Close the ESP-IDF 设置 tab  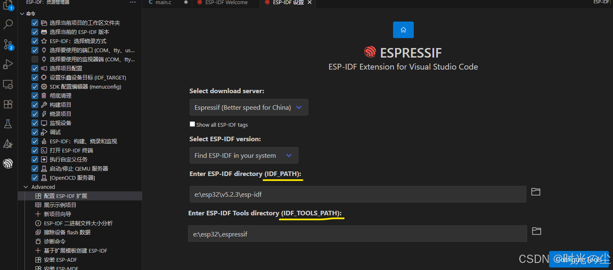click(x=310, y=2)
